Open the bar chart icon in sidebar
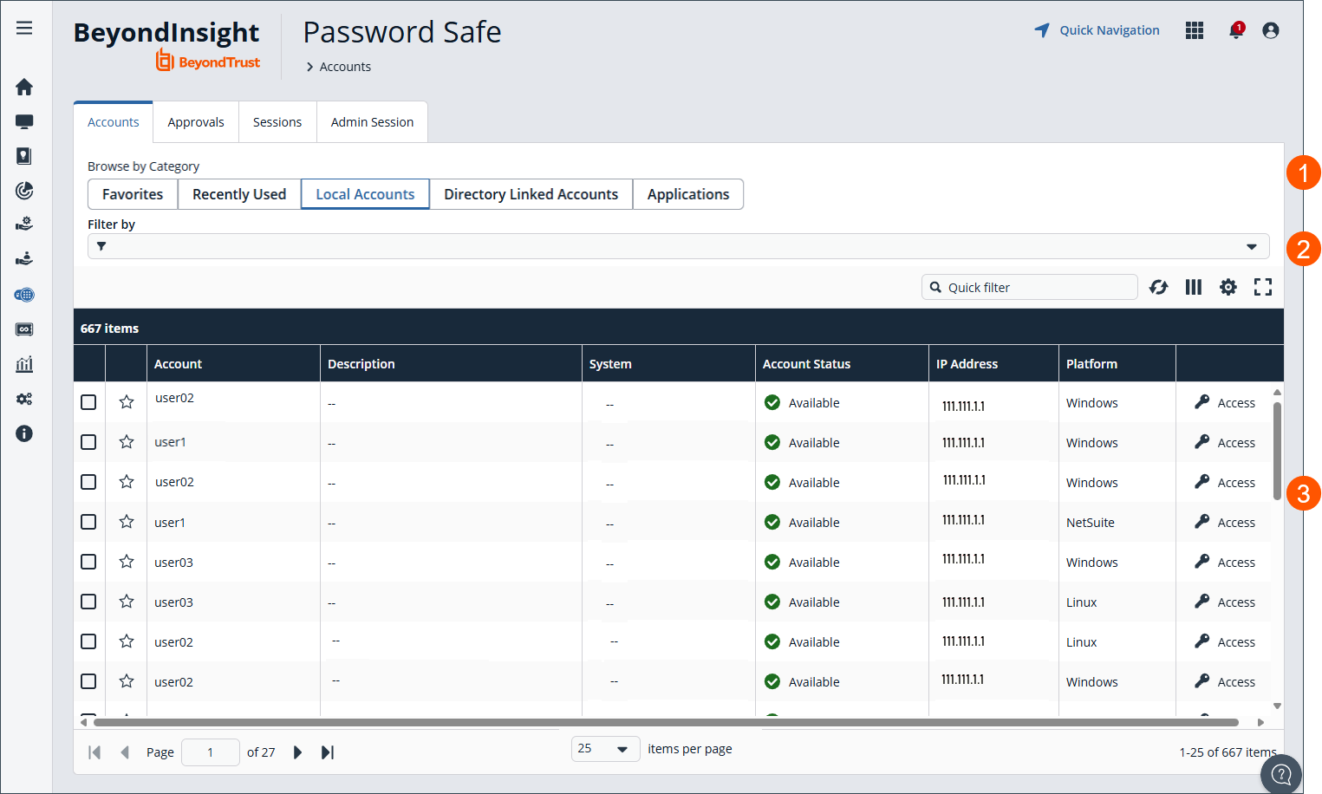The height and width of the screenshot is (794, 1322). point(24,364)
